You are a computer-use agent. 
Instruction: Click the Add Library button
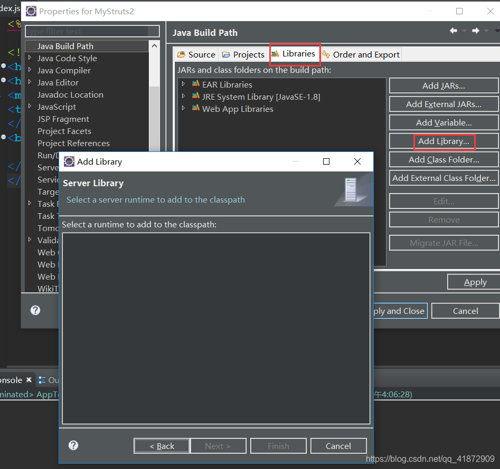point(444,141)
